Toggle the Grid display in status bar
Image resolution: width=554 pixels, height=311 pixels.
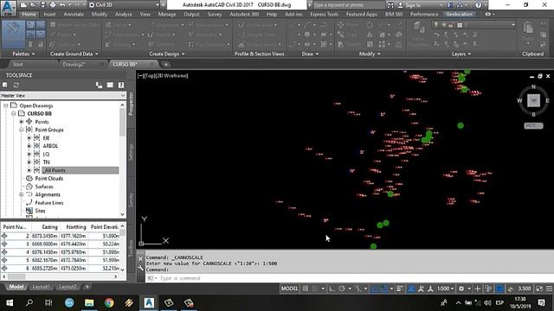306,289
